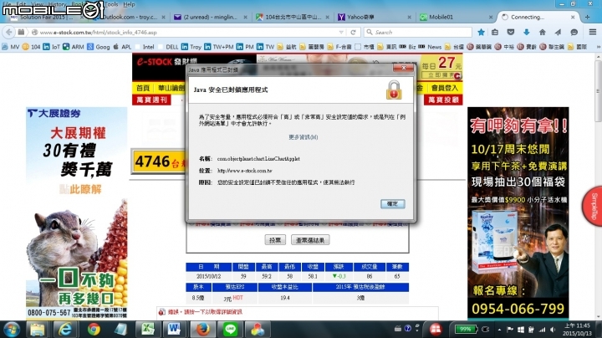Viewport: 602px width, 338px height.
Task: Open the 有呷夠有拿 ad banner
Action: click(518, 213)
